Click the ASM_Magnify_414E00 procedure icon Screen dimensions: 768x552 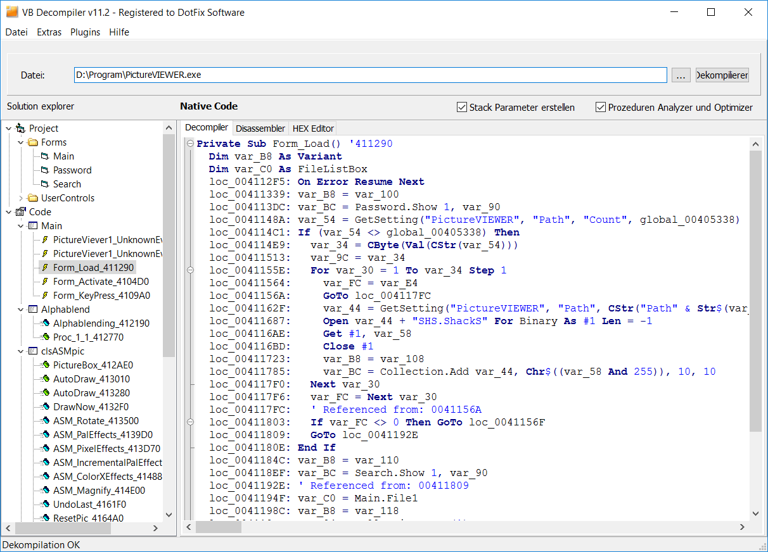point(45,491)
